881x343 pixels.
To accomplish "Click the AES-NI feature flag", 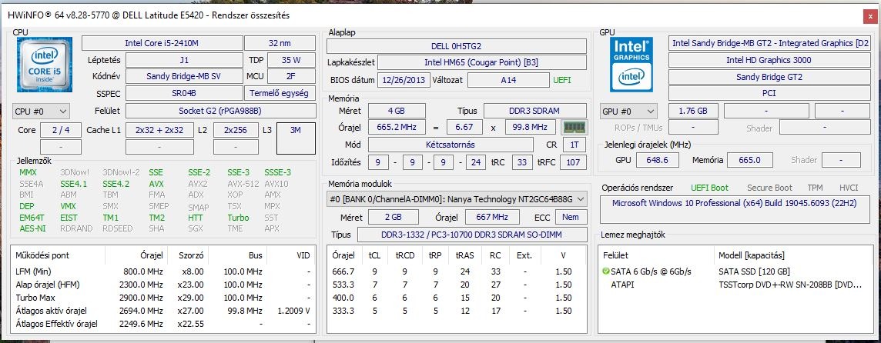I will click(32, 228).
